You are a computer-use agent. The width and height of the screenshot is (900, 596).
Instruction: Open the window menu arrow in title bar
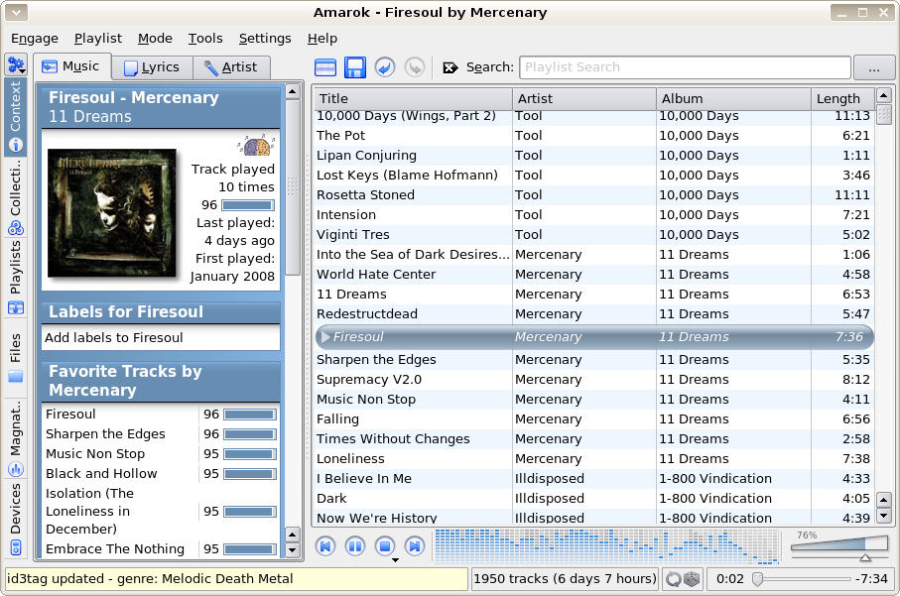click(16, 12)
